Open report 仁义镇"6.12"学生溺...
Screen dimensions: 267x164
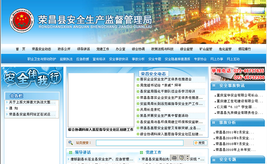[236, 107]
